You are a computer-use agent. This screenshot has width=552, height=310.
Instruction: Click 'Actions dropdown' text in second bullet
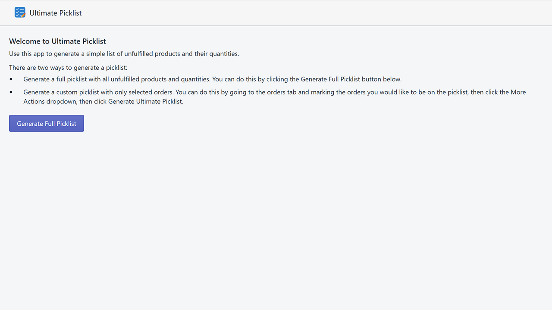coord(50,102)
